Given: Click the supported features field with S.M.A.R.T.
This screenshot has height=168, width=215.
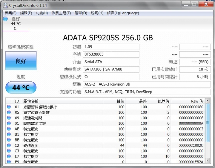Looking at the screenshot, I should click(147, 92).
